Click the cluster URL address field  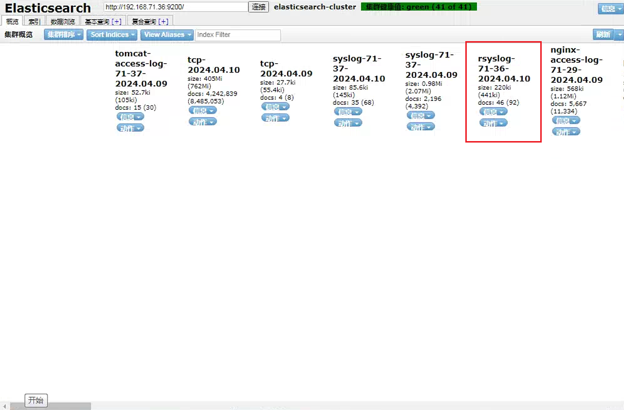click(176, 7)
